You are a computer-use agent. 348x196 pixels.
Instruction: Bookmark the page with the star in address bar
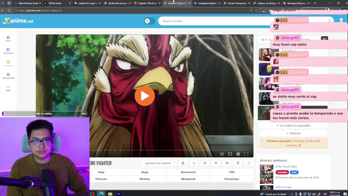[x=257, y=10]
